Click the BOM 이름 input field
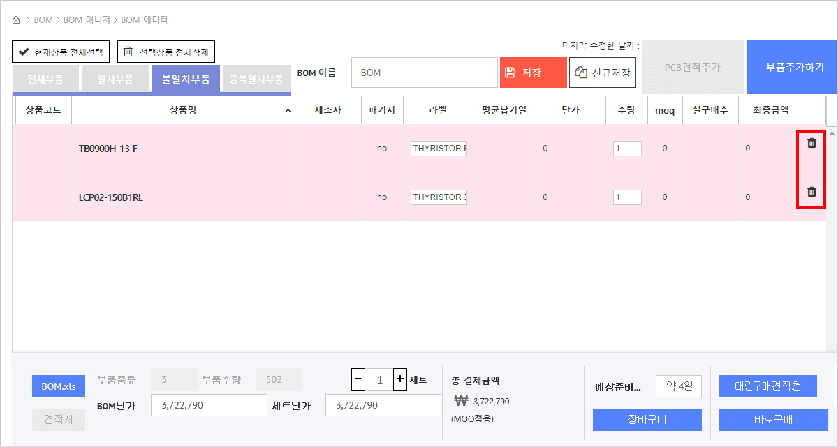 tap(424, 73)
